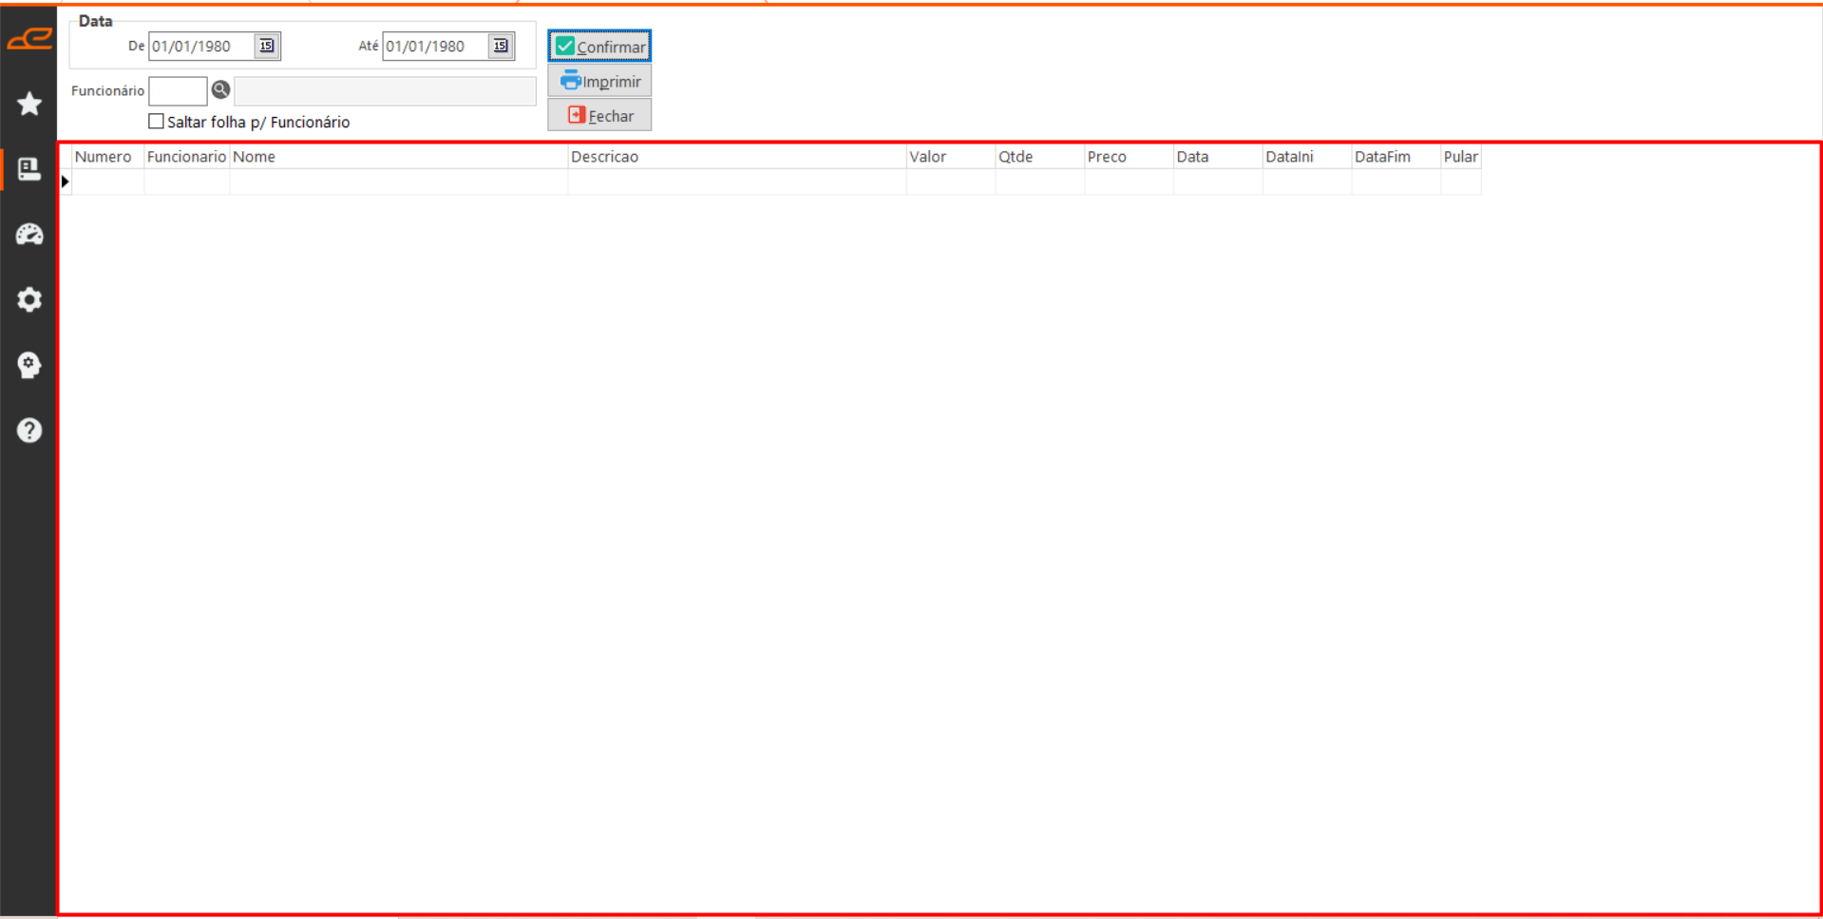Select the Nome column header
The width and height of the screenshot is (1823, 919).
coord(398,157)
